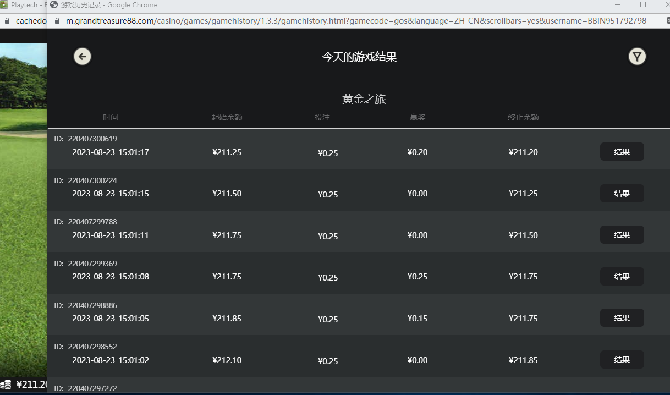The height and width of the screenshot is (395, 670).
Task: Click the lock icon in the game history address bar
Action: (x=57, y=21)
